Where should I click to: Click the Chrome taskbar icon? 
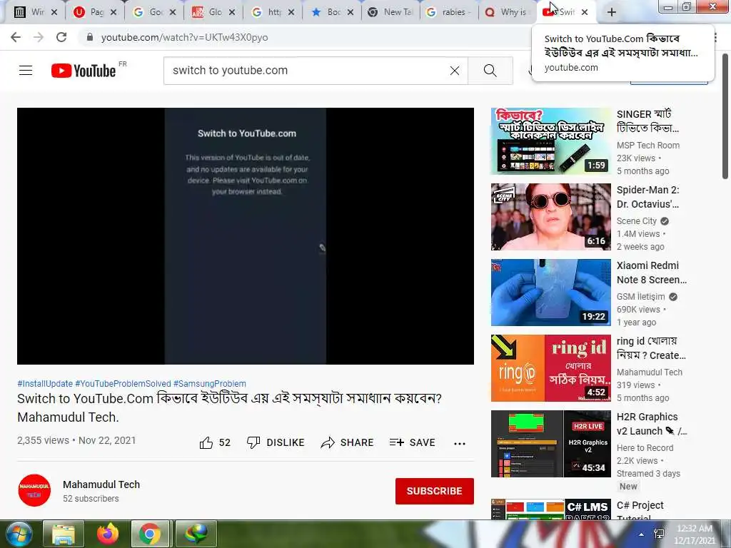click(150, 534)
